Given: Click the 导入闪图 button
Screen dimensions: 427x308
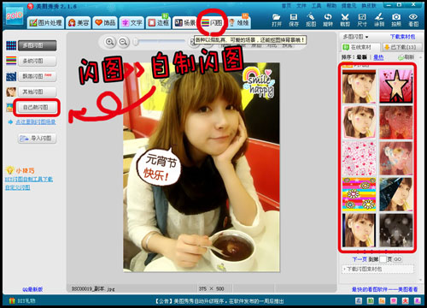Looking at the screenshot, I should click(x=37, y=139).
